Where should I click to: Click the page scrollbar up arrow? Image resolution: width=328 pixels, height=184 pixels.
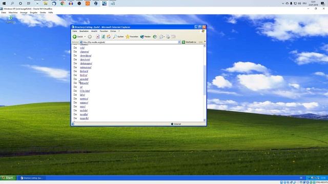[x=204, y=46]
